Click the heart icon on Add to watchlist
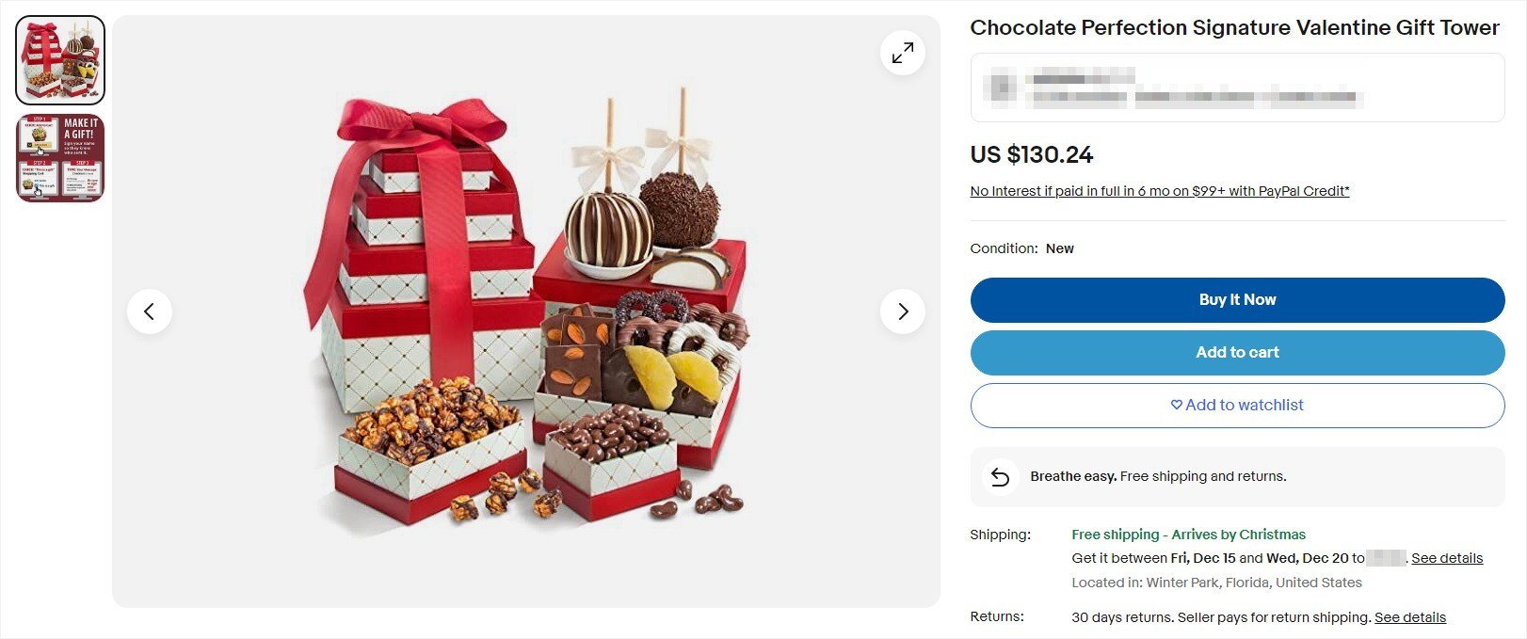The image size is (1527, 639). tap(1176, 405)
